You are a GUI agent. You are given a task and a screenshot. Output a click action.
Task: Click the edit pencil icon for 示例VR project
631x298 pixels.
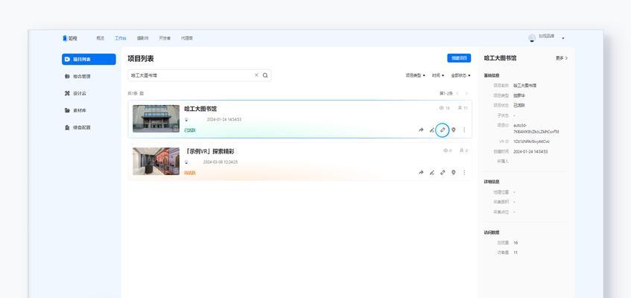tap(432, 172)
